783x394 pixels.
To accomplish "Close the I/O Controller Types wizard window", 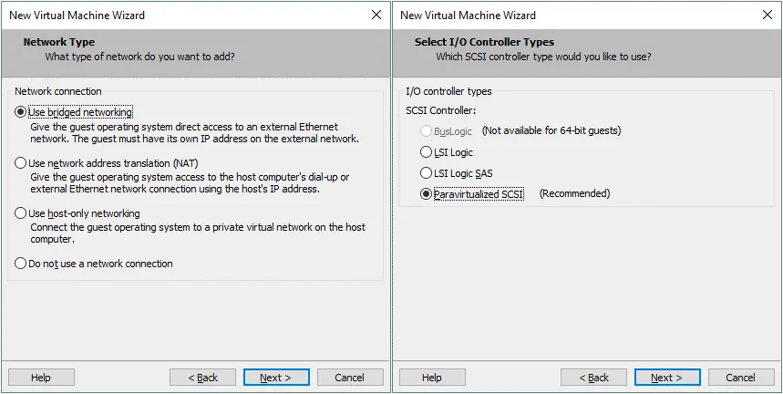I will 768,16.
